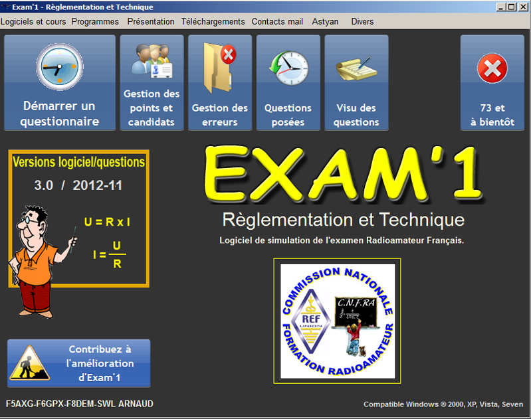Image resolution: width=531 pixels, height=419 pixels.
Task: Click the Questions posées label
Action: 288,115
